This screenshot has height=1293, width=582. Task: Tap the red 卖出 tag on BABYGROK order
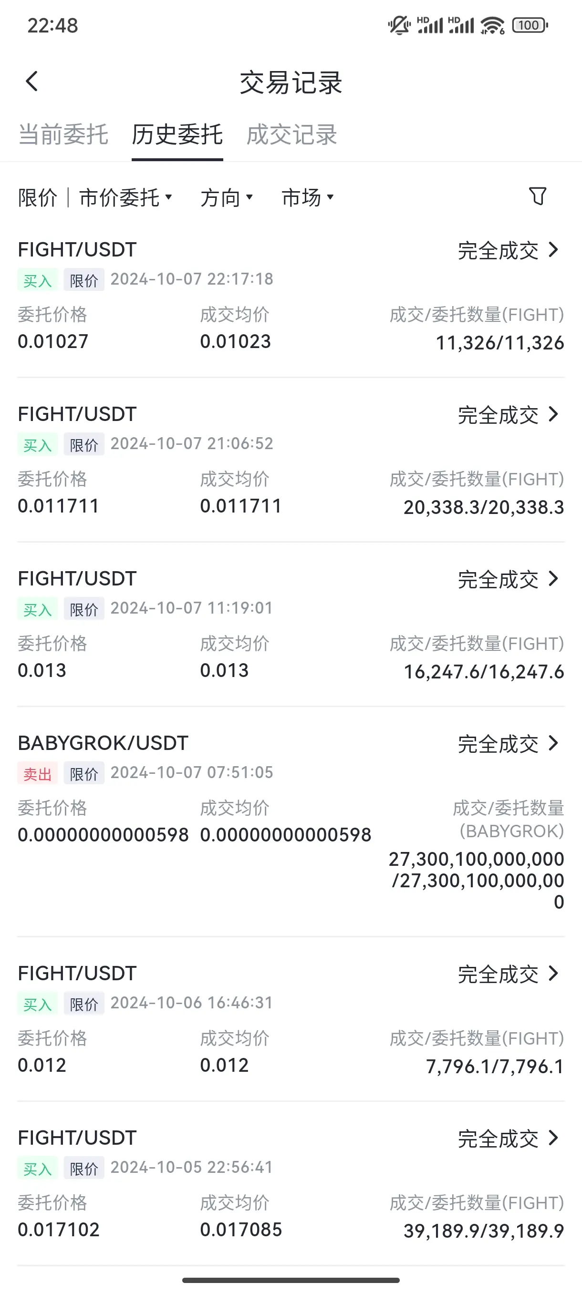coord(38,773)
